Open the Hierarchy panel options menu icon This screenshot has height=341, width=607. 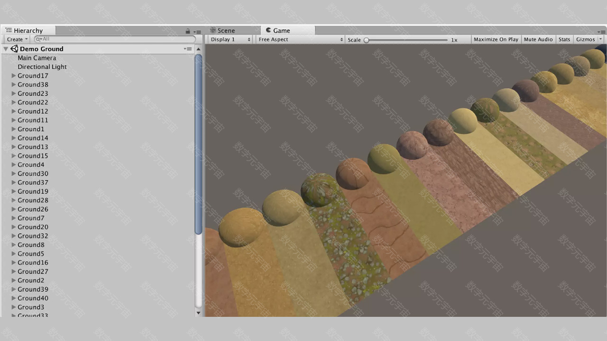tap(198, 31)
